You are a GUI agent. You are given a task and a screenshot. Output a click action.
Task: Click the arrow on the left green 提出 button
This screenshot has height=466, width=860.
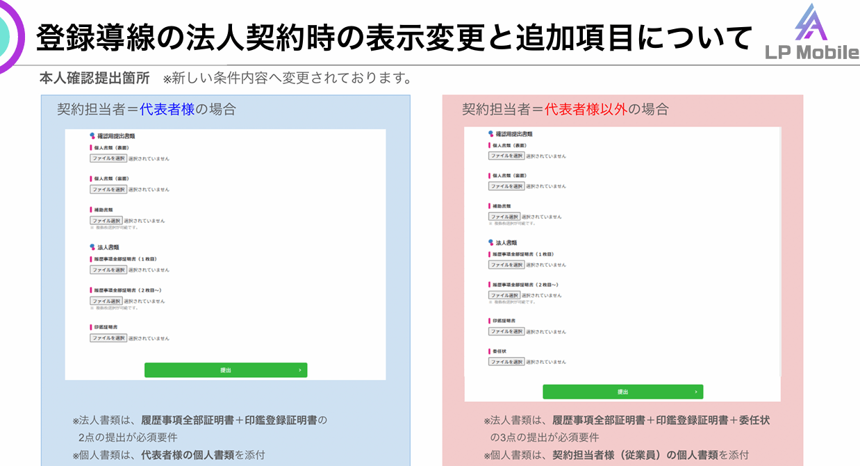[299, 371]
